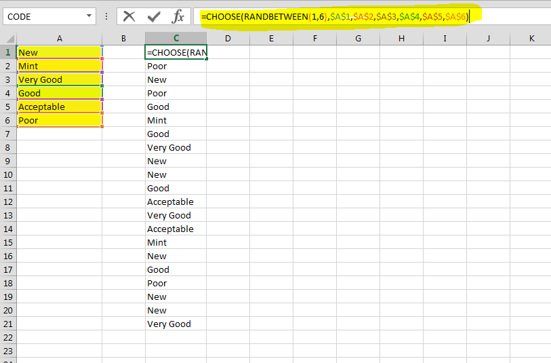Viewport: 551px width, 363px height.
Task: Expand the Name Box dropdown arrow
Action: [x=90, y=16]
